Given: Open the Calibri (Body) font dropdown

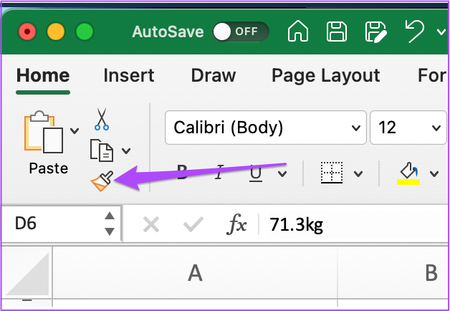Looking at the screenshot, I should click(265, 128).
